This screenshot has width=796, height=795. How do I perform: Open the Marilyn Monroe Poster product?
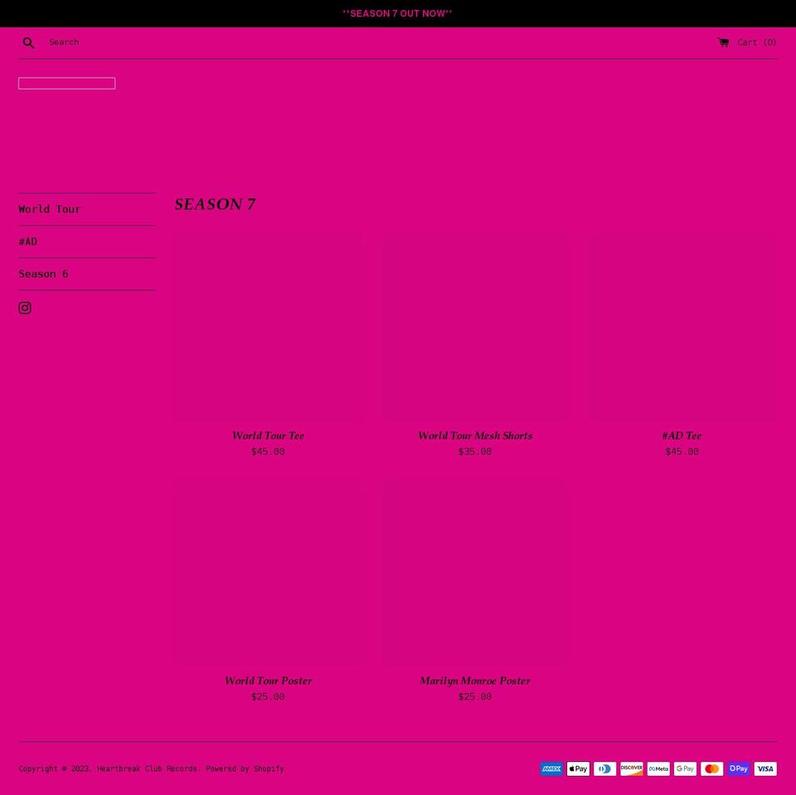pyautogui.click(x=475, y=681)
